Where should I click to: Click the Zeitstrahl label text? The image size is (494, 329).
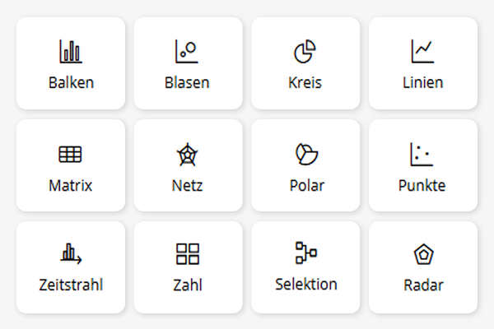(x=71, y=285)
